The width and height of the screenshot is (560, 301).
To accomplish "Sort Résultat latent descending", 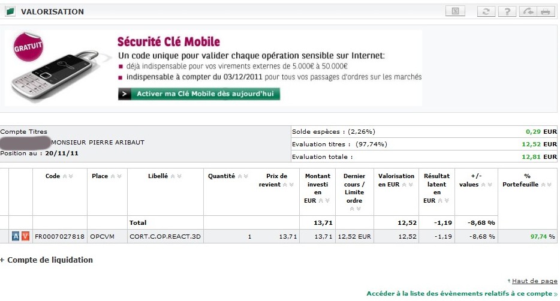I will click(447, 201).
